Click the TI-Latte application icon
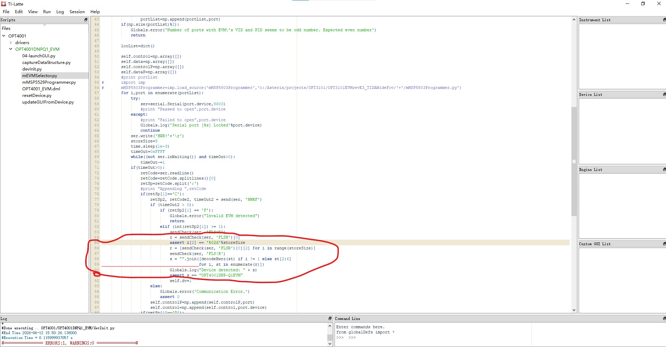The width and height of the screenshot is (666, 347). pos(3,4)
